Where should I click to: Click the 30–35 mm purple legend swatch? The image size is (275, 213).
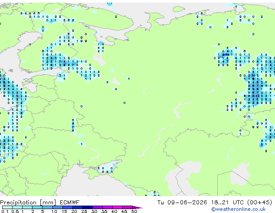coord(97,207)
